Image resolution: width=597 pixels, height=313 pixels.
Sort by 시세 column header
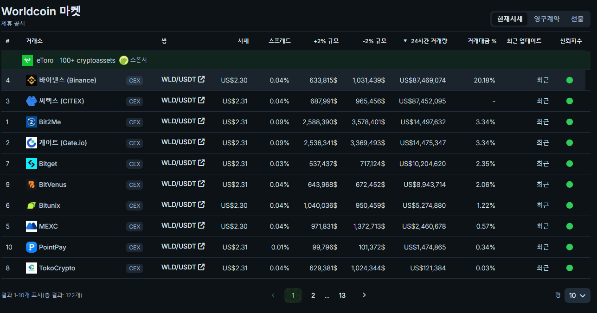pos(243,41)
